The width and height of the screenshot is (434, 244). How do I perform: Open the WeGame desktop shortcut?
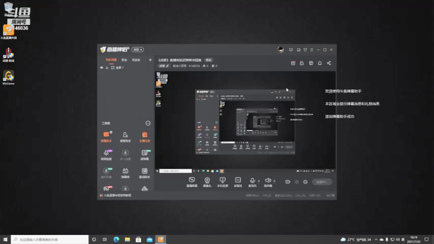9,78
